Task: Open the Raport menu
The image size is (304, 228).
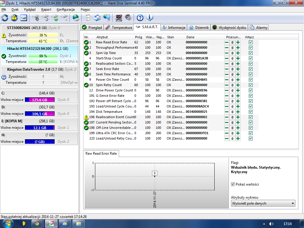Action: tap(46, 9)
